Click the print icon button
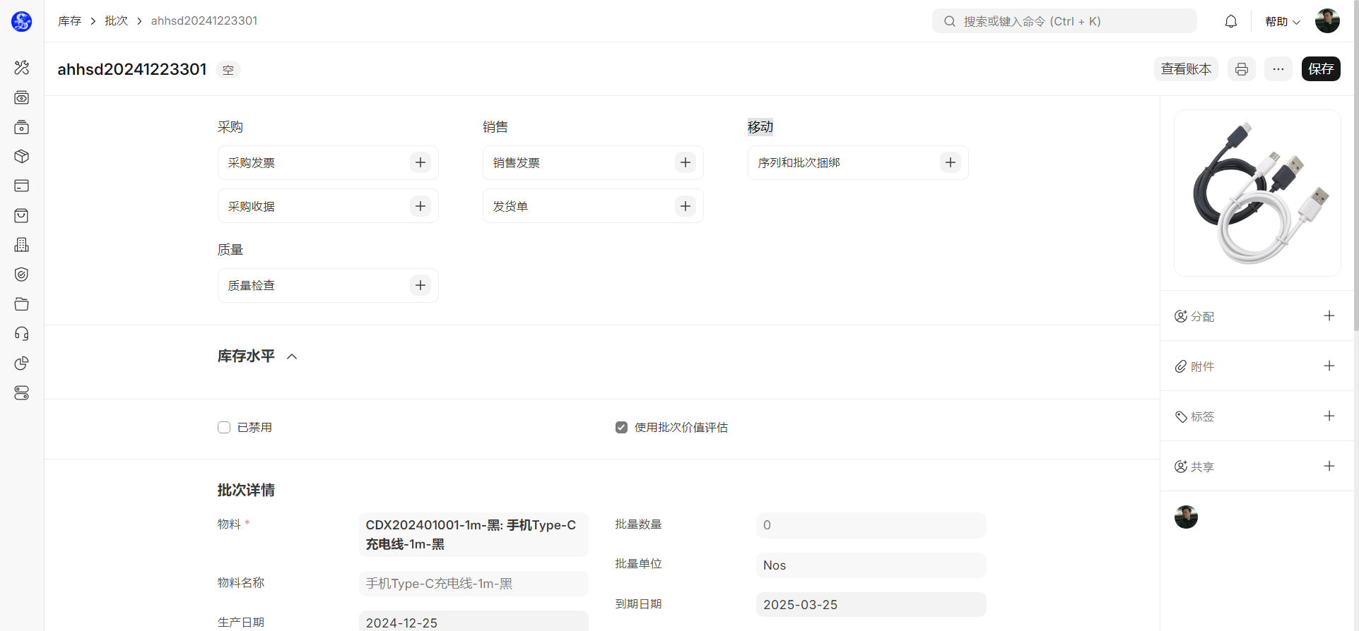Viewport: 1359px width, 631px height. 1242,69
